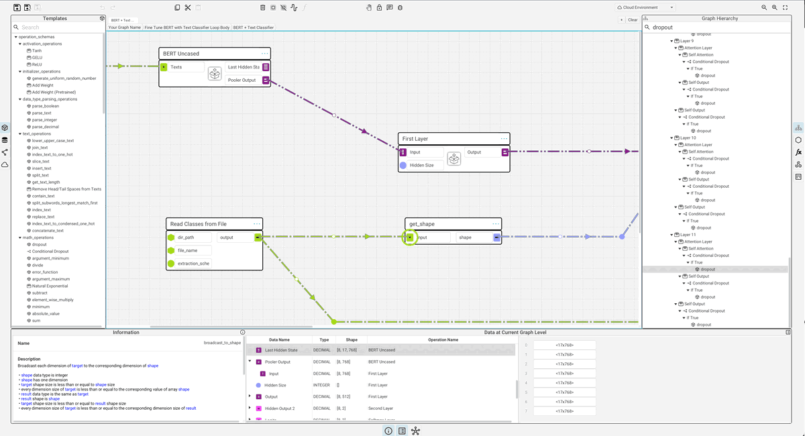Image resolution: width=805 pixels, height=436 pixels.
Task: Click the data list icon at the bottom
Action: pyautogui.click(x=402, y=431)
